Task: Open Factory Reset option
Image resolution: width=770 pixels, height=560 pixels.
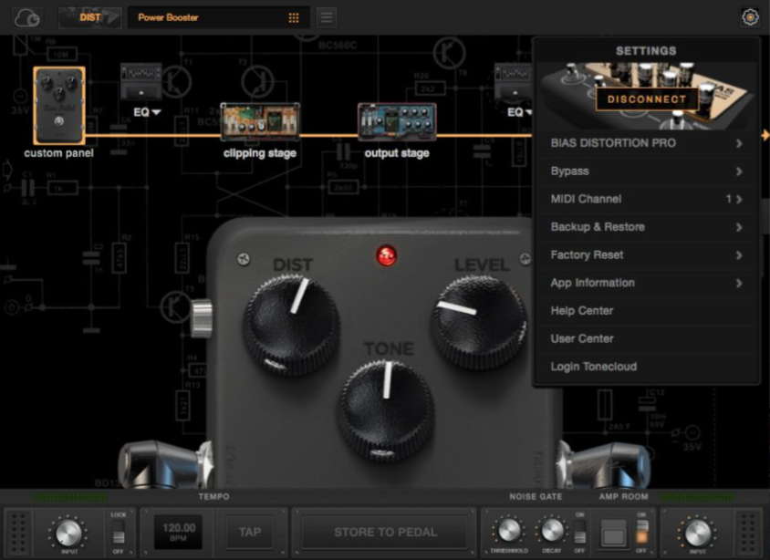Action: click(x=646, y=255)
